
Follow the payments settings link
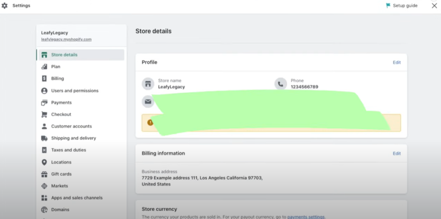(306, 217)
